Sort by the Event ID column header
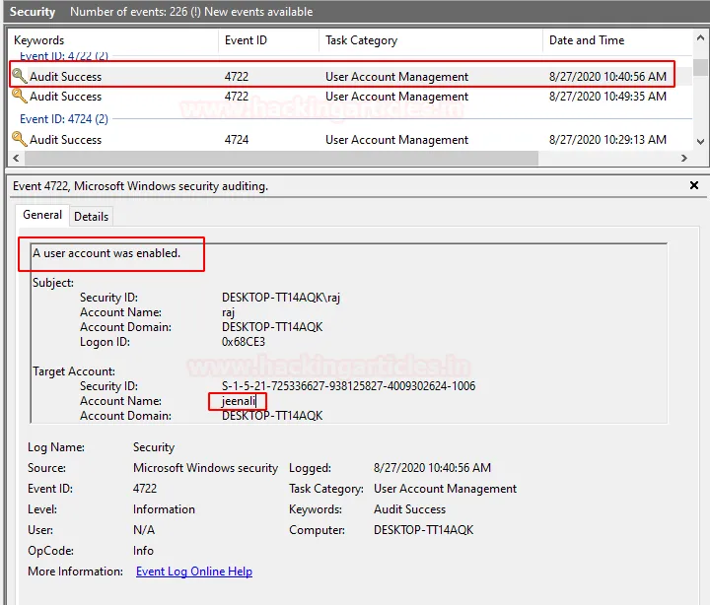The width and height of the screenshot is (710, 605). (247, 40)
